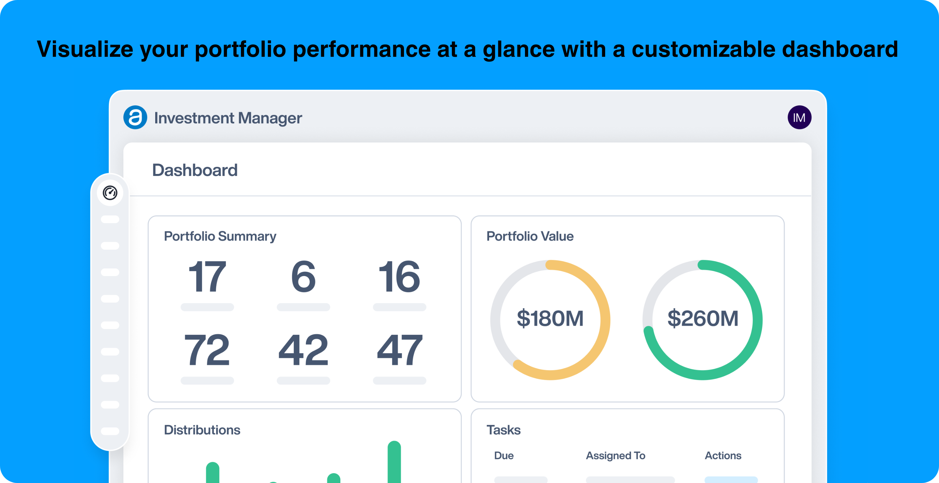Click the 42 summary metric
This screenshot has height=483, width=939.
tap(303, 351)
